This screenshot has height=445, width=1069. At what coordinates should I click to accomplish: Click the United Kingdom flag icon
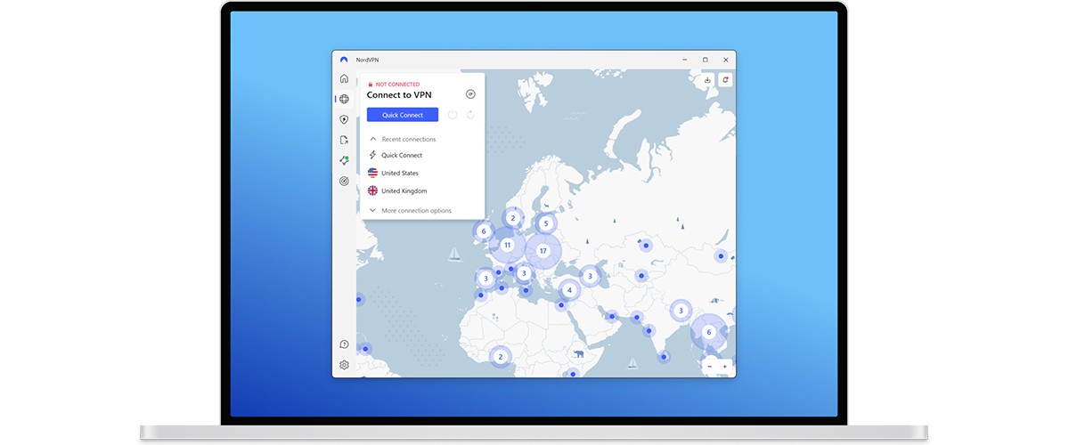(x=372, y=190)
